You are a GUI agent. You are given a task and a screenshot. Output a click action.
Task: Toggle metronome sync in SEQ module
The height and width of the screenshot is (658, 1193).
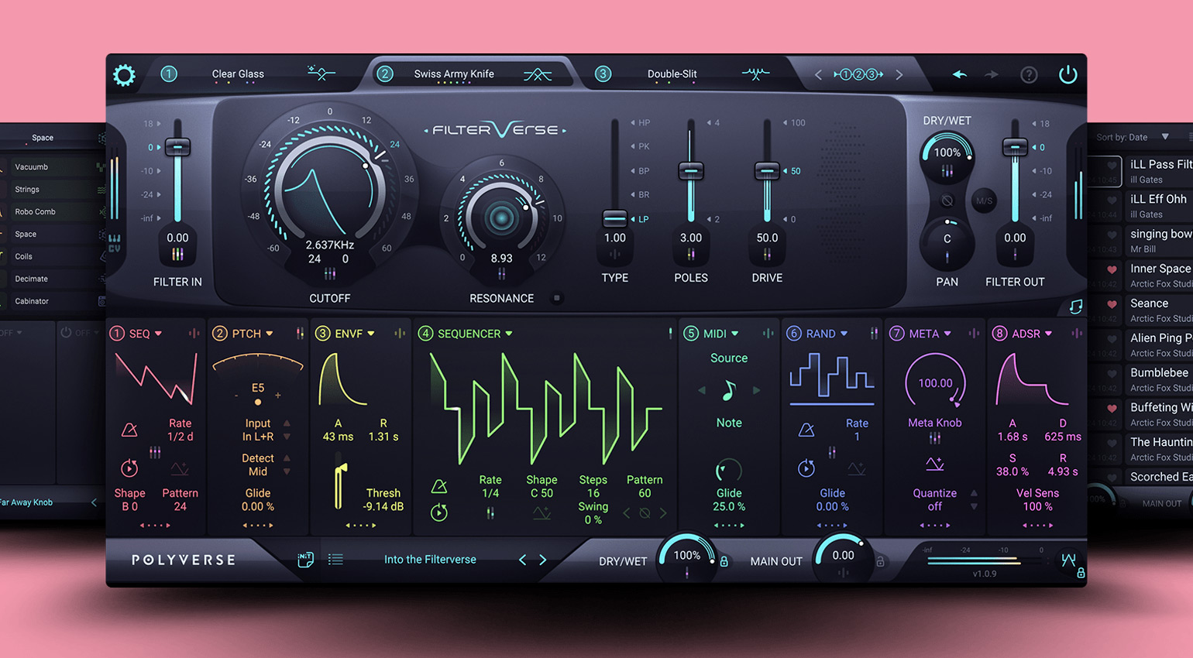[x=129, y=430]
